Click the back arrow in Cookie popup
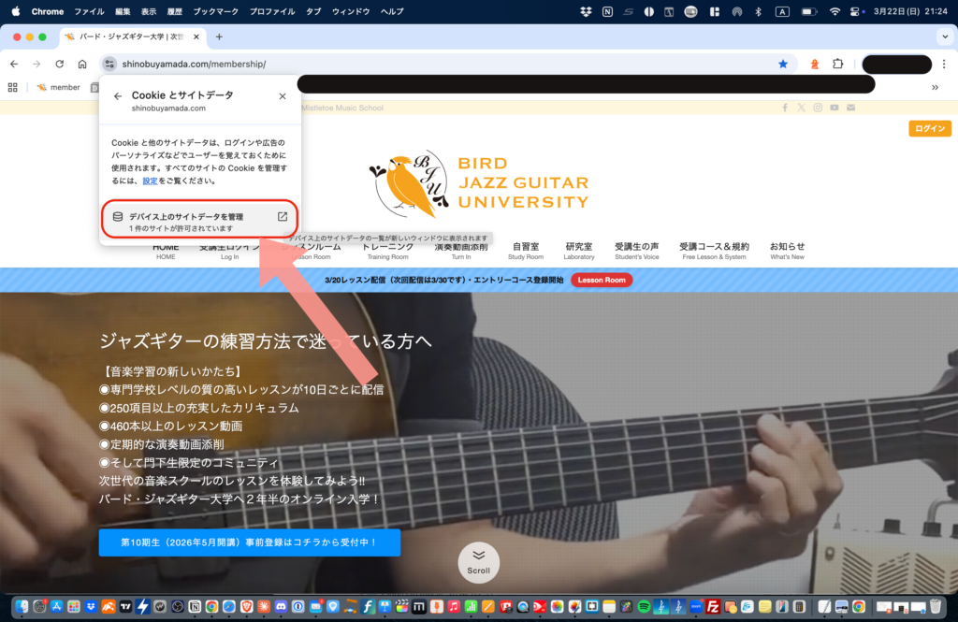 coord(118,95)
